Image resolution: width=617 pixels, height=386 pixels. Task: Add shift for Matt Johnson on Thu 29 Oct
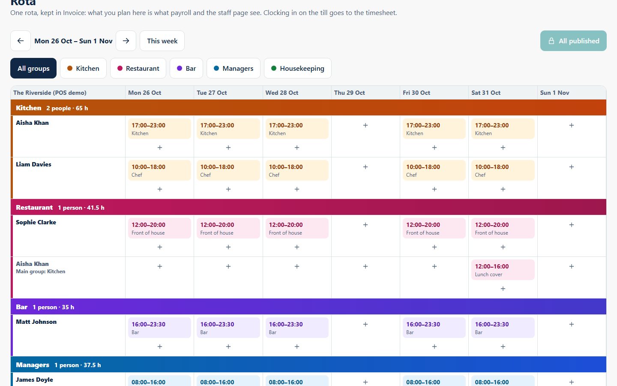365,324
